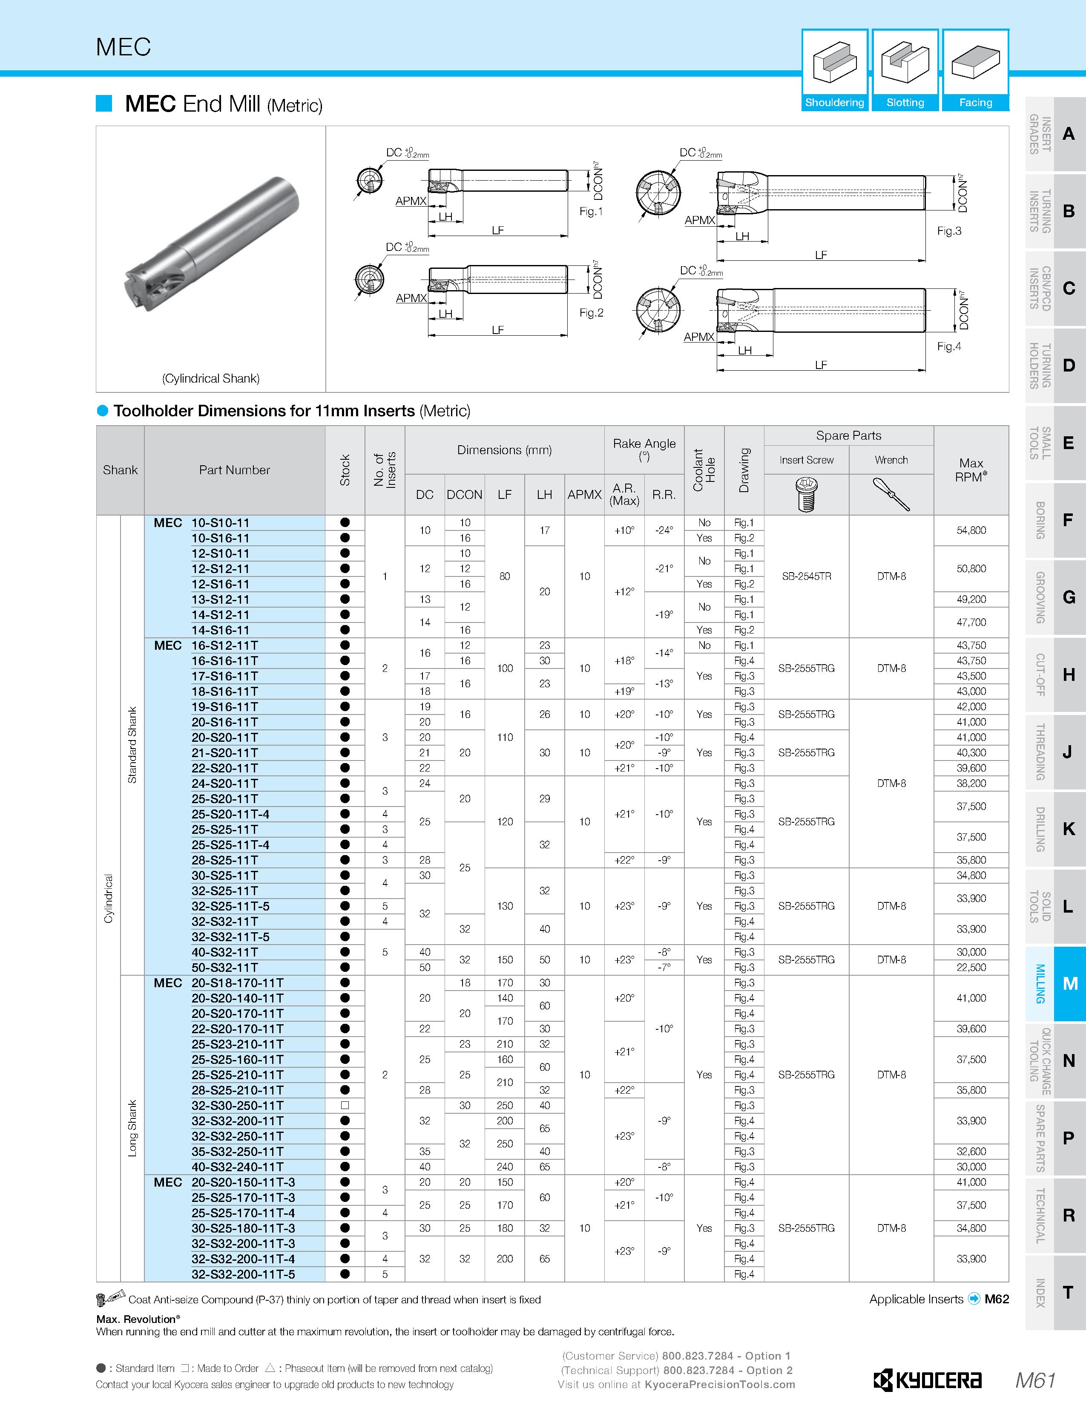Click the Part Number column header
Viewport: 1086px width, 1406px height.
234,470
